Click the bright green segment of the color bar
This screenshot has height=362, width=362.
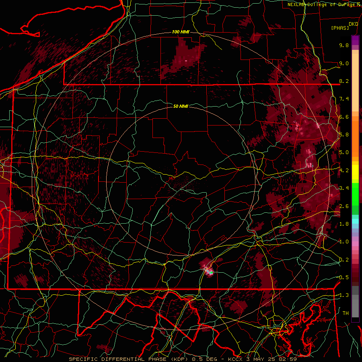point(355,194)
